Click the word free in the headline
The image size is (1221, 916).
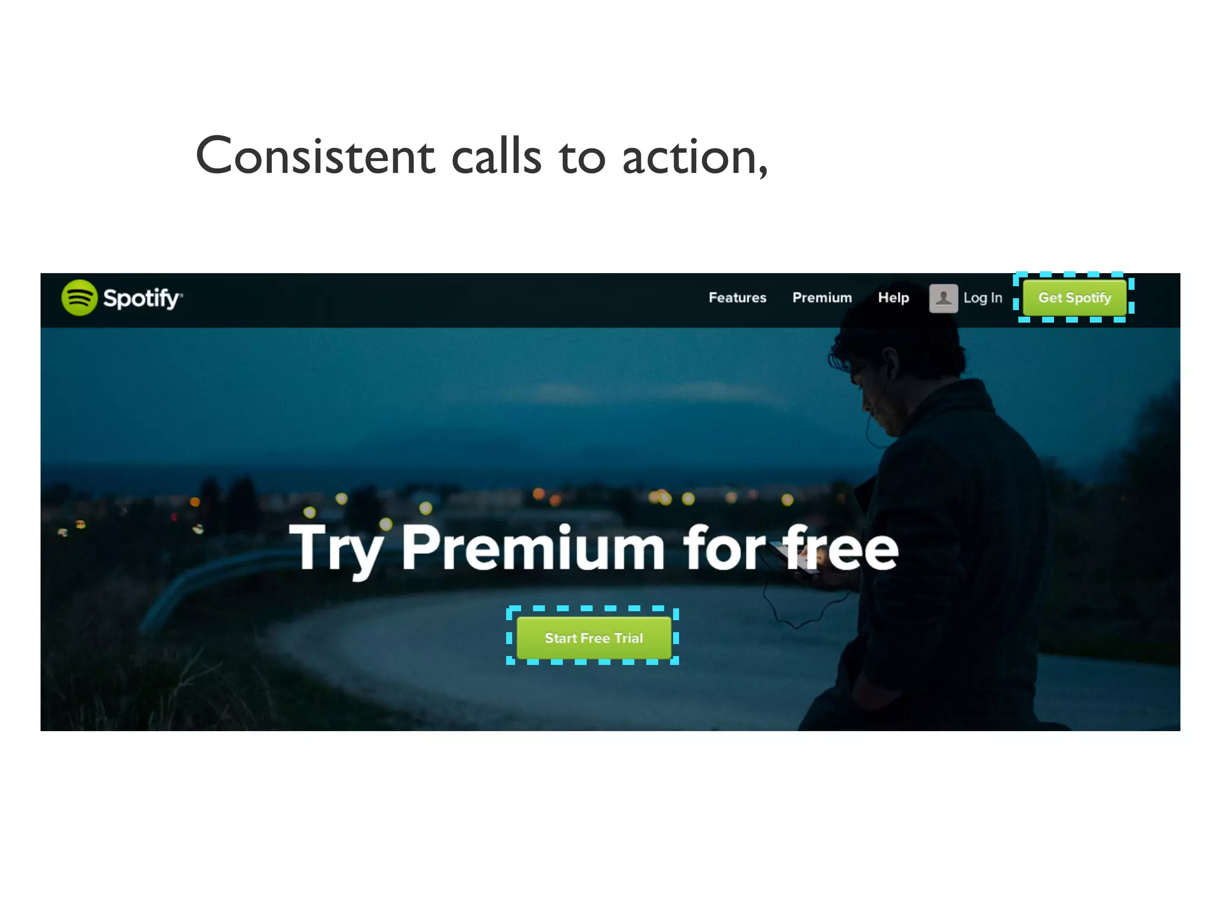click(839, 547)
